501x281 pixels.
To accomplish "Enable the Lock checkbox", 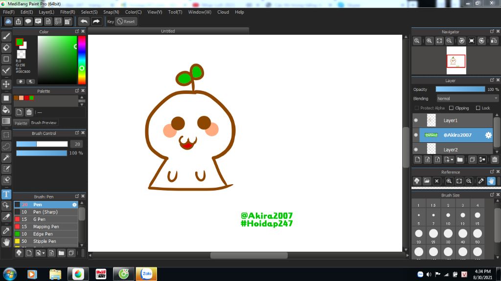I will tap(478, 108).
